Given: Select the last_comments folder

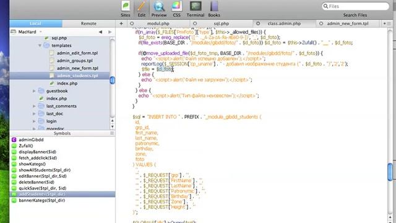Looking at the screenshot, I should 61,106.
